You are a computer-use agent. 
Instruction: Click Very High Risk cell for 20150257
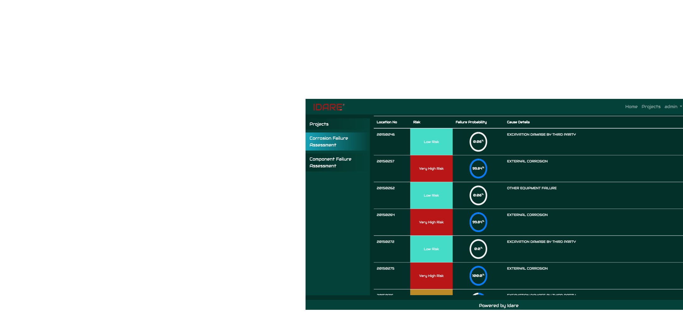[x=431, y=169]
